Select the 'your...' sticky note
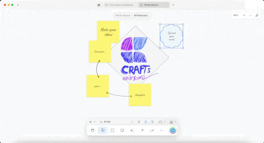The height and width of the screenshot is (143, 264). pyautogui.click(x=97, y=86)
